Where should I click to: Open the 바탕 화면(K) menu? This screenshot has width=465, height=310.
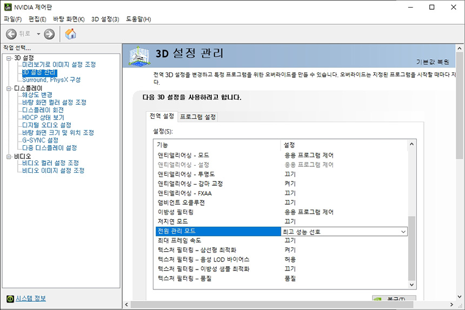(69, 19)
